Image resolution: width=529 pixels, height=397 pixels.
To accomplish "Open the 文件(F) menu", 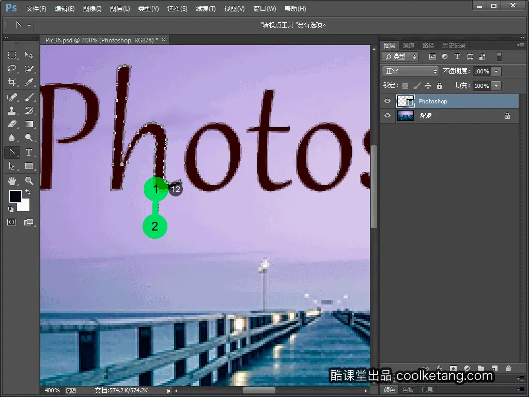I will 36,9.
